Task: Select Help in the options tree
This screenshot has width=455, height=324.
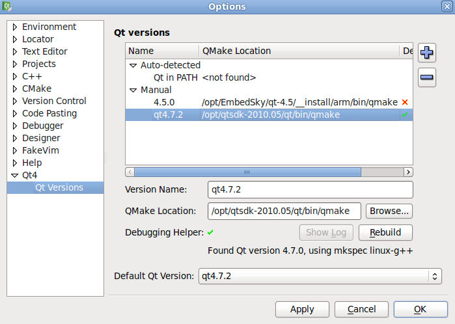Action: [x=32, y=163]
